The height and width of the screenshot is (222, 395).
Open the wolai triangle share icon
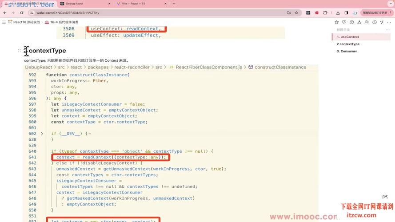[x=359, y=22]
